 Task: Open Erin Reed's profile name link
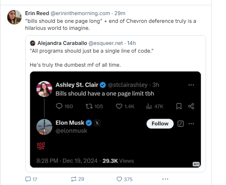[x=37, y=13]
